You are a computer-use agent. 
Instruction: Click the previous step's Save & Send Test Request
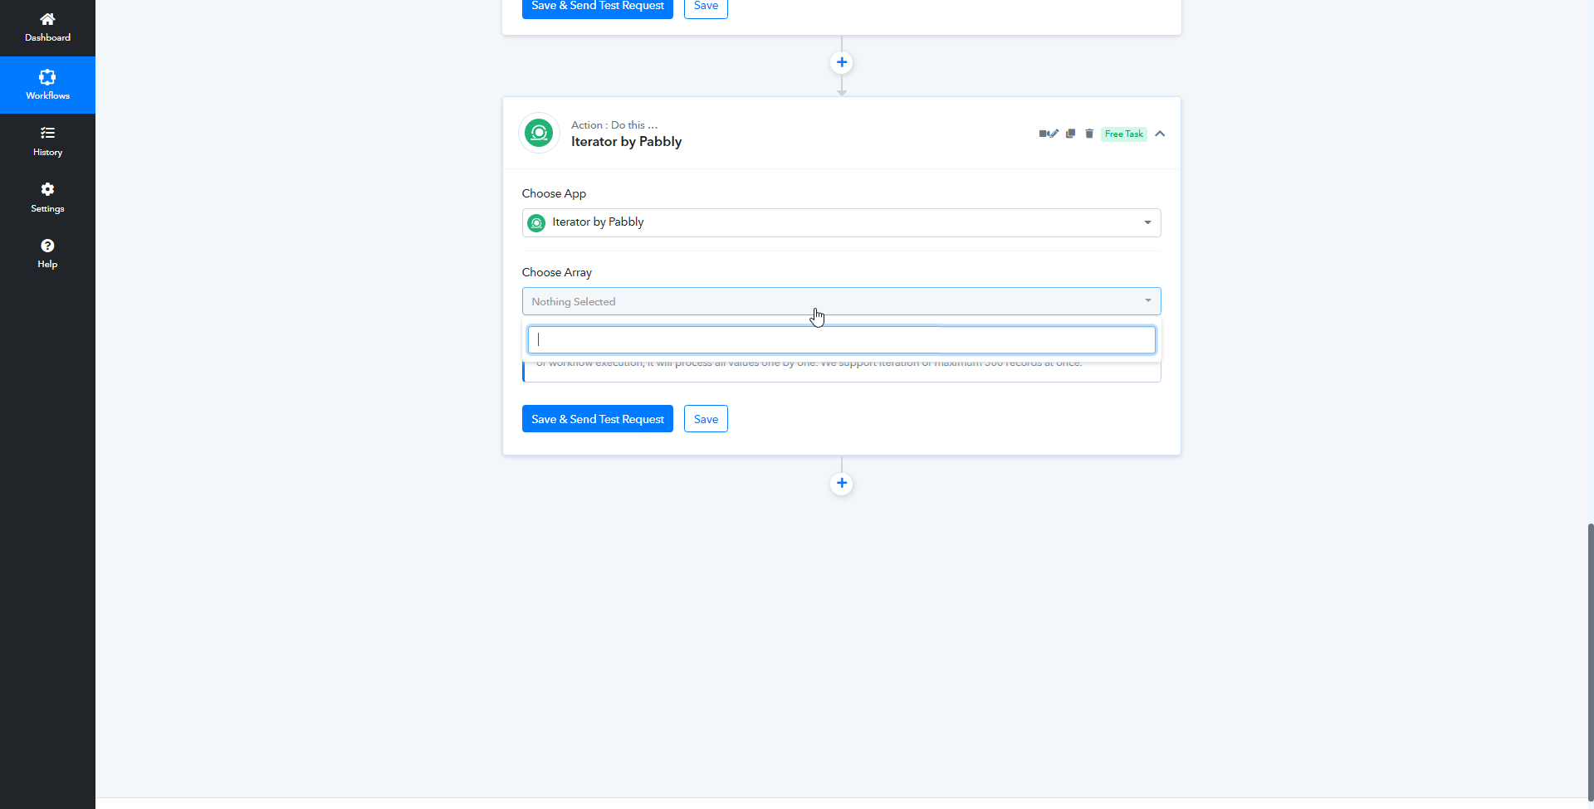coord(597,7)
